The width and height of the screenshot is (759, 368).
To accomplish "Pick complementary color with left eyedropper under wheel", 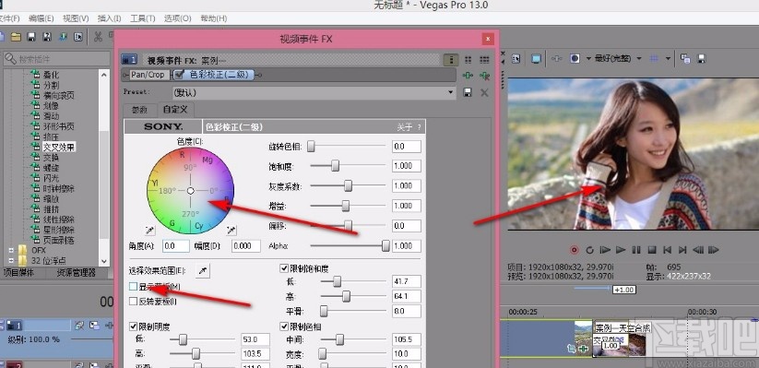I will 150,230.
